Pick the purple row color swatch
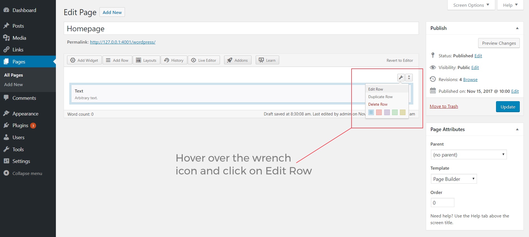This screenshot has height=237, width=529. click(x=387, y=112)
